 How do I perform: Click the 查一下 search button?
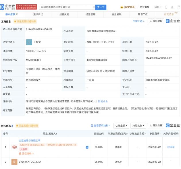101,7
